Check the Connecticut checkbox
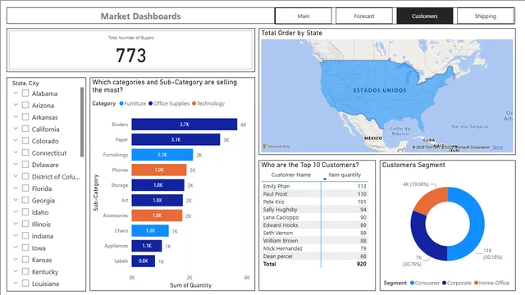This screenshot has height=295, width=525. (x=25, y=152)
